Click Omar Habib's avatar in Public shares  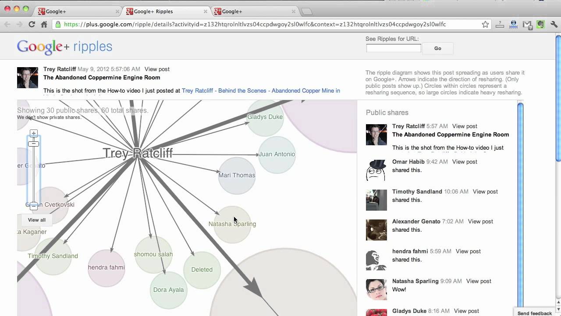[x=376, y=170]
